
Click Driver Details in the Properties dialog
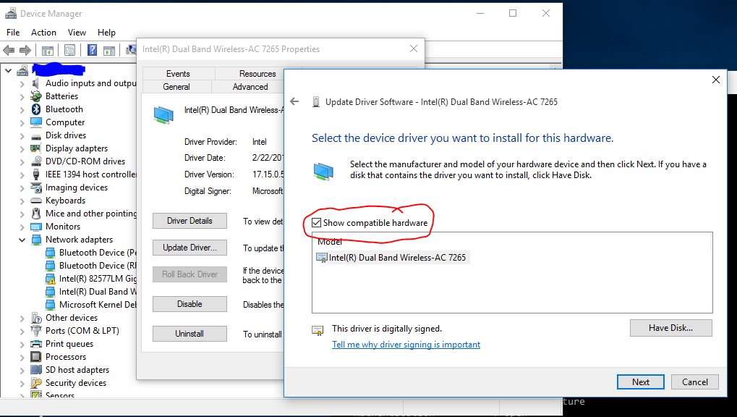190,221
